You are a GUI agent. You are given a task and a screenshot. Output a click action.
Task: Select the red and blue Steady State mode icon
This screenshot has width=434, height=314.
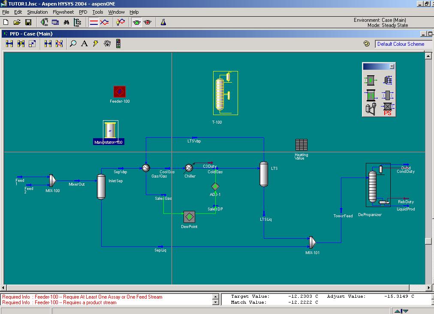[x=94, y=22]
